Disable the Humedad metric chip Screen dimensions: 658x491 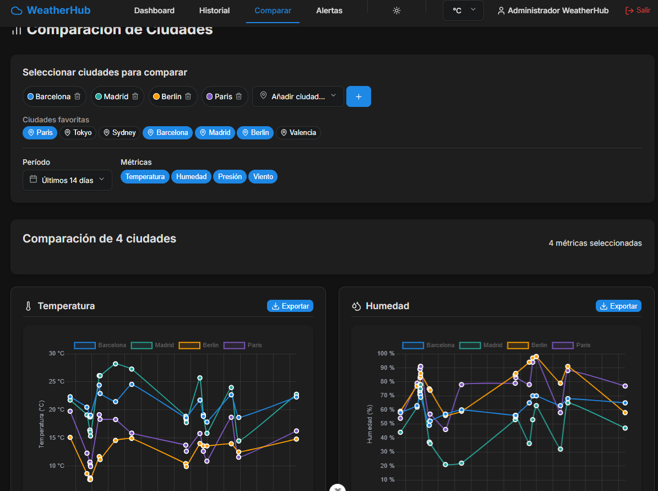[191, 177]
